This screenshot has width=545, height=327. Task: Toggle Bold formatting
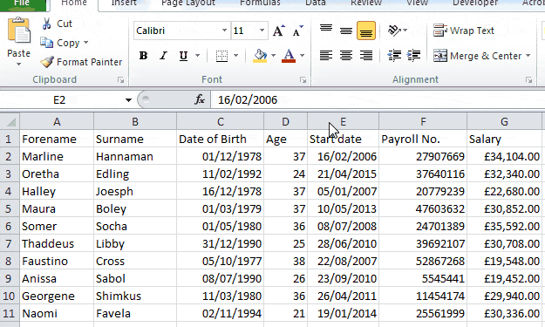(143, 56)
